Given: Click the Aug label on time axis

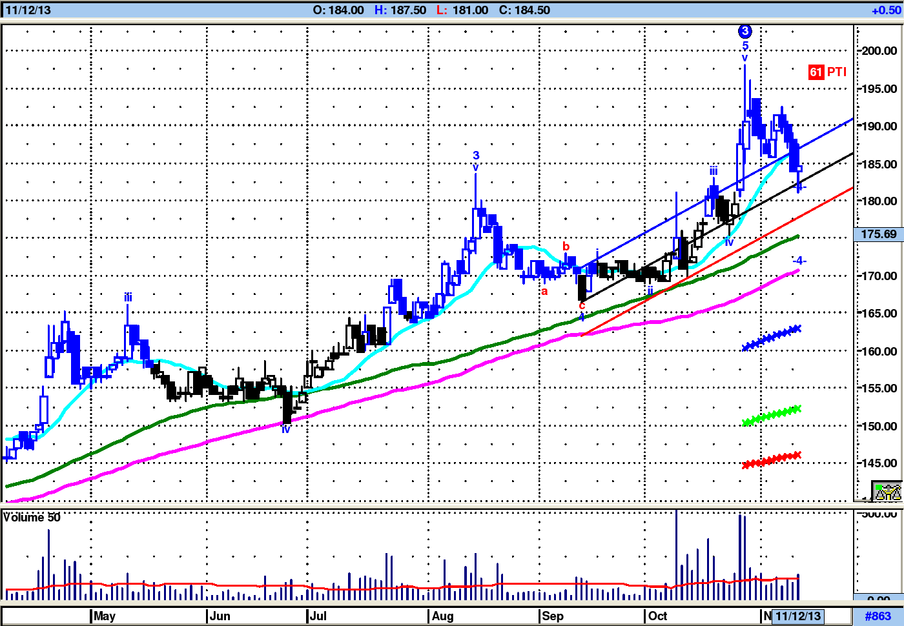Looking at the screenshot, I should coord(442,616).
